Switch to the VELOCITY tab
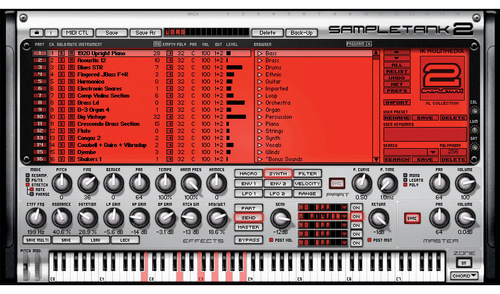 308,183
